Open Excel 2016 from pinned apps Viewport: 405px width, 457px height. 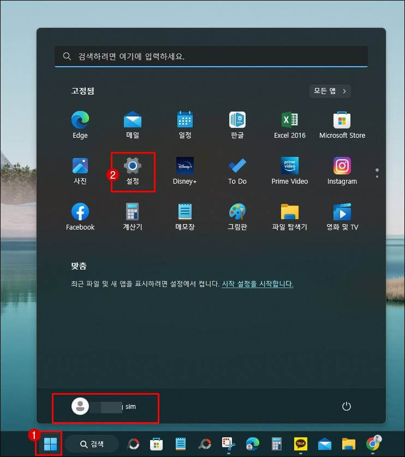[x=289, y=125]
